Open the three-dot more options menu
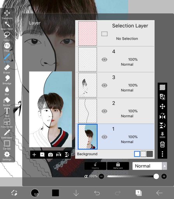Viewport: 174px width, 199px height. 162,154
